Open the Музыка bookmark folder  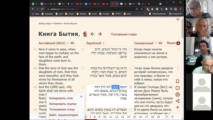pyautogui.click(x=81, y=14)
